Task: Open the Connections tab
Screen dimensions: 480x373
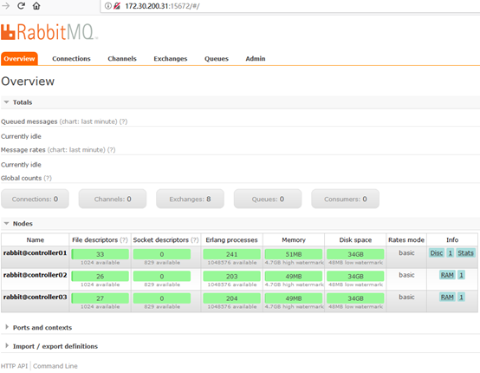Action: tap(71, 58)
